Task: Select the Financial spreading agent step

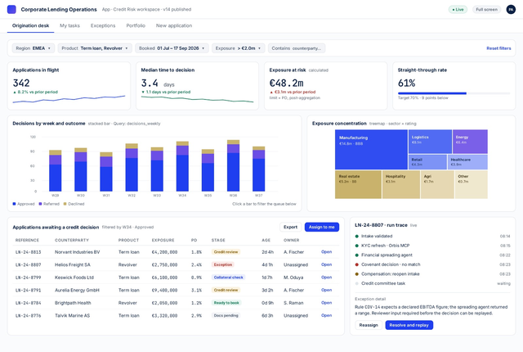Action: 432,255
